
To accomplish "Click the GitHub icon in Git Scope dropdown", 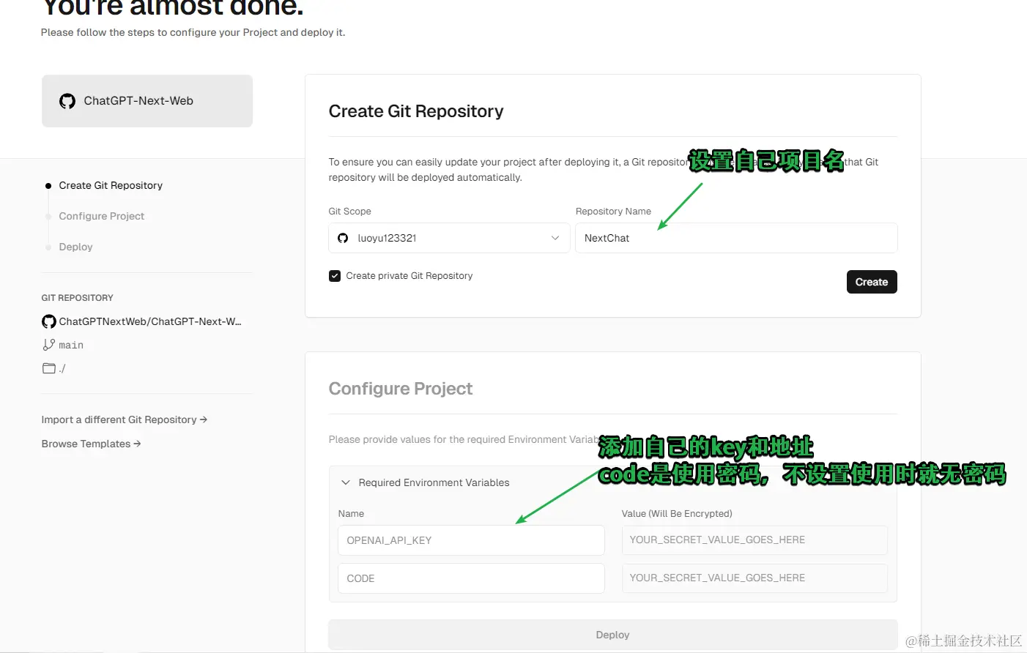I will click(343, 238).
